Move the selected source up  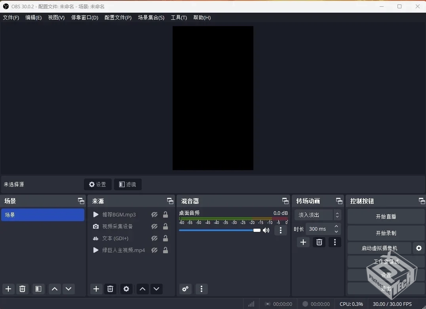[x=143, y=289]
